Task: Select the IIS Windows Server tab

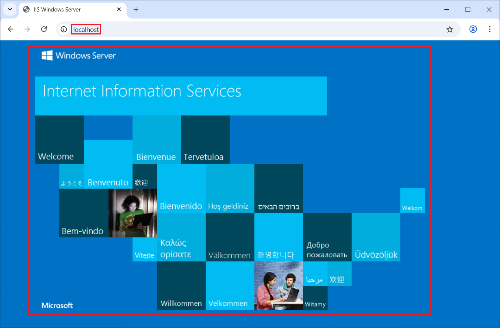Action: click(67, 9)
